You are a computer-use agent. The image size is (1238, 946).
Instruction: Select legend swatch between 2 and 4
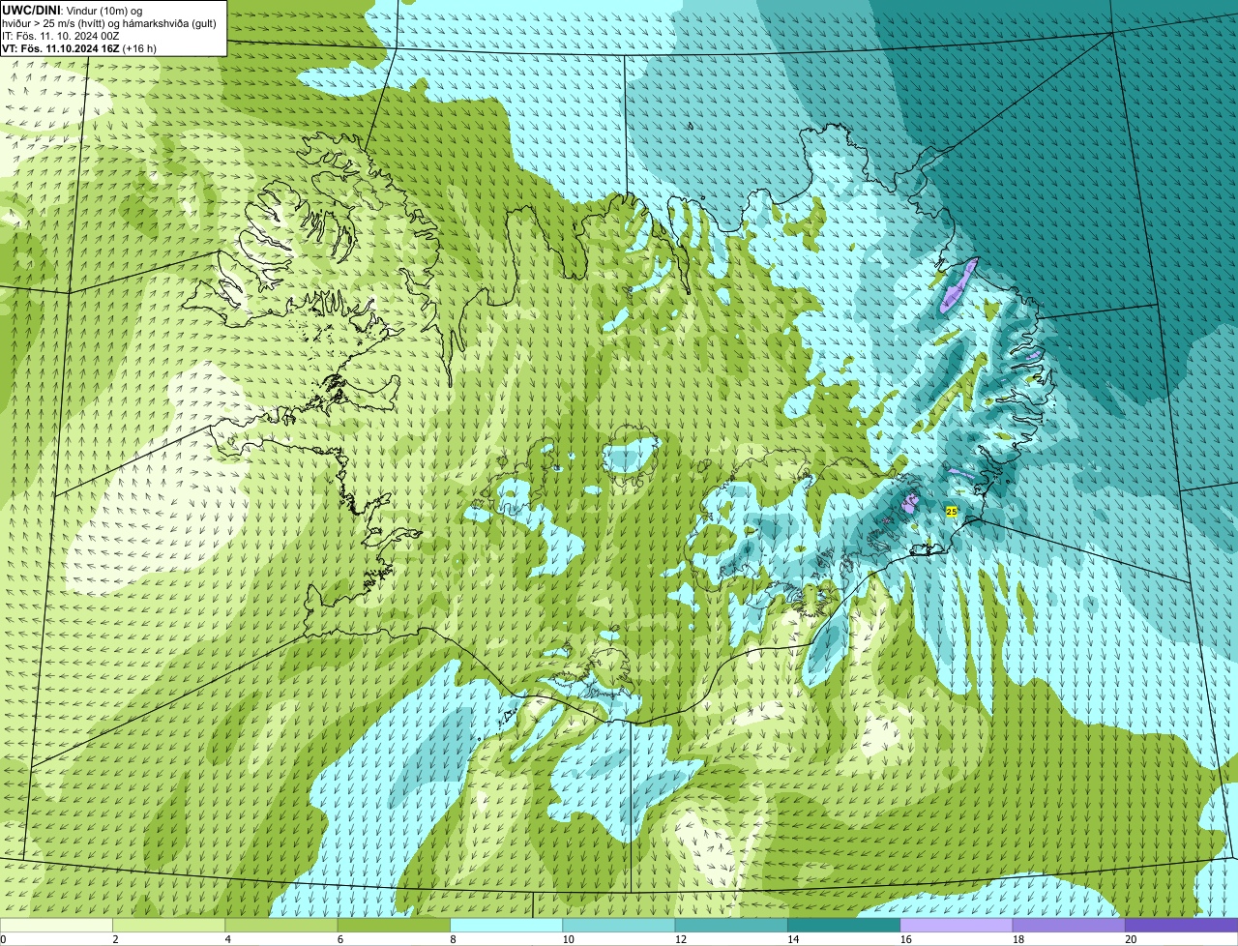168,925
